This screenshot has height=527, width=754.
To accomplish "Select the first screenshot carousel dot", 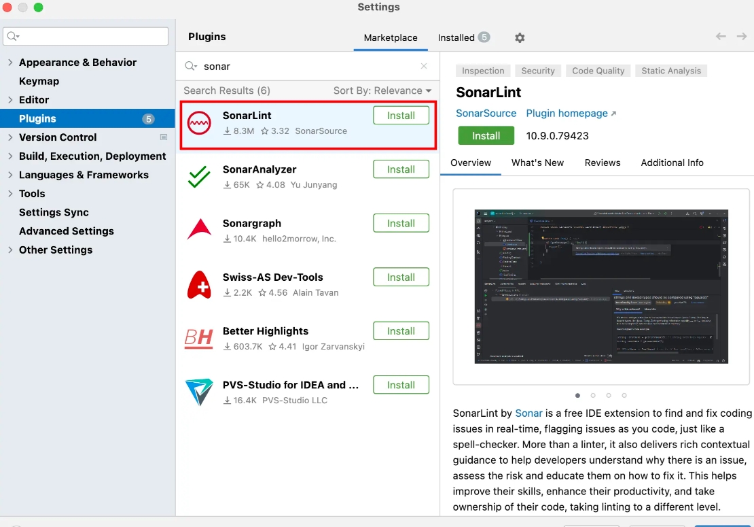I will [x=577, y=395].
